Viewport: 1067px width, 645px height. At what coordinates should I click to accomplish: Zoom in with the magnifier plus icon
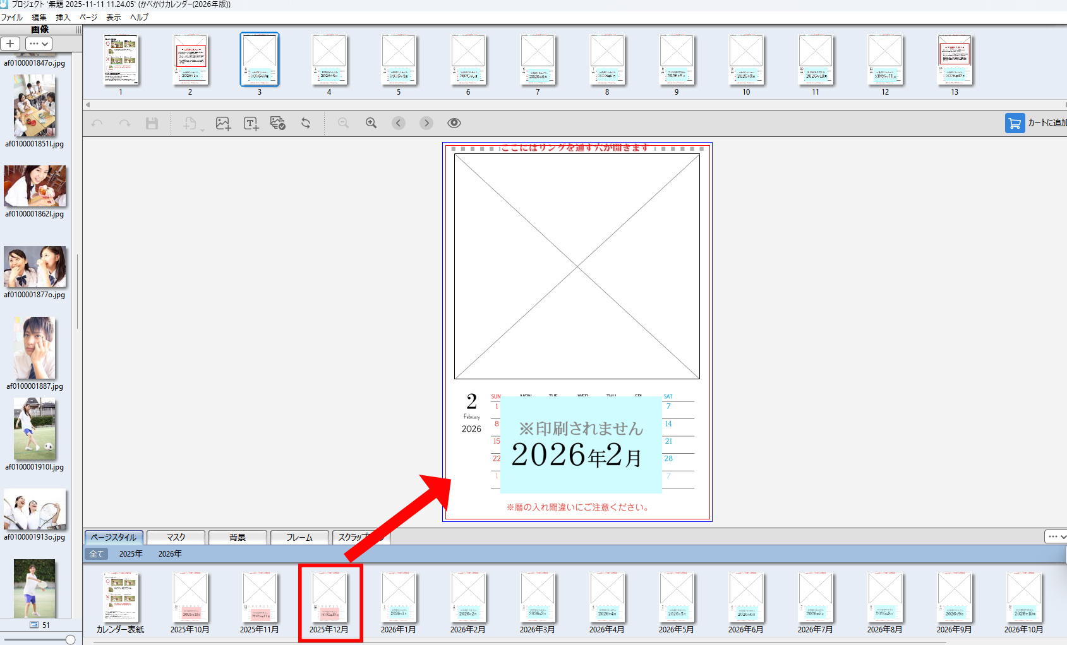(x=371, y=123)
